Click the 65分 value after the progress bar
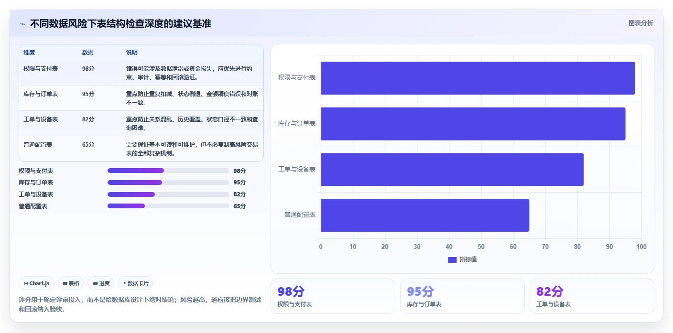The height and width of the screenshot is (333, 673). [239, 206]
